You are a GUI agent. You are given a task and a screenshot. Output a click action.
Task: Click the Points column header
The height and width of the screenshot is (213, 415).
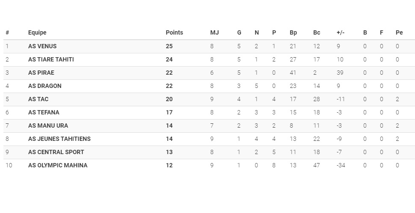pos(174,32)
